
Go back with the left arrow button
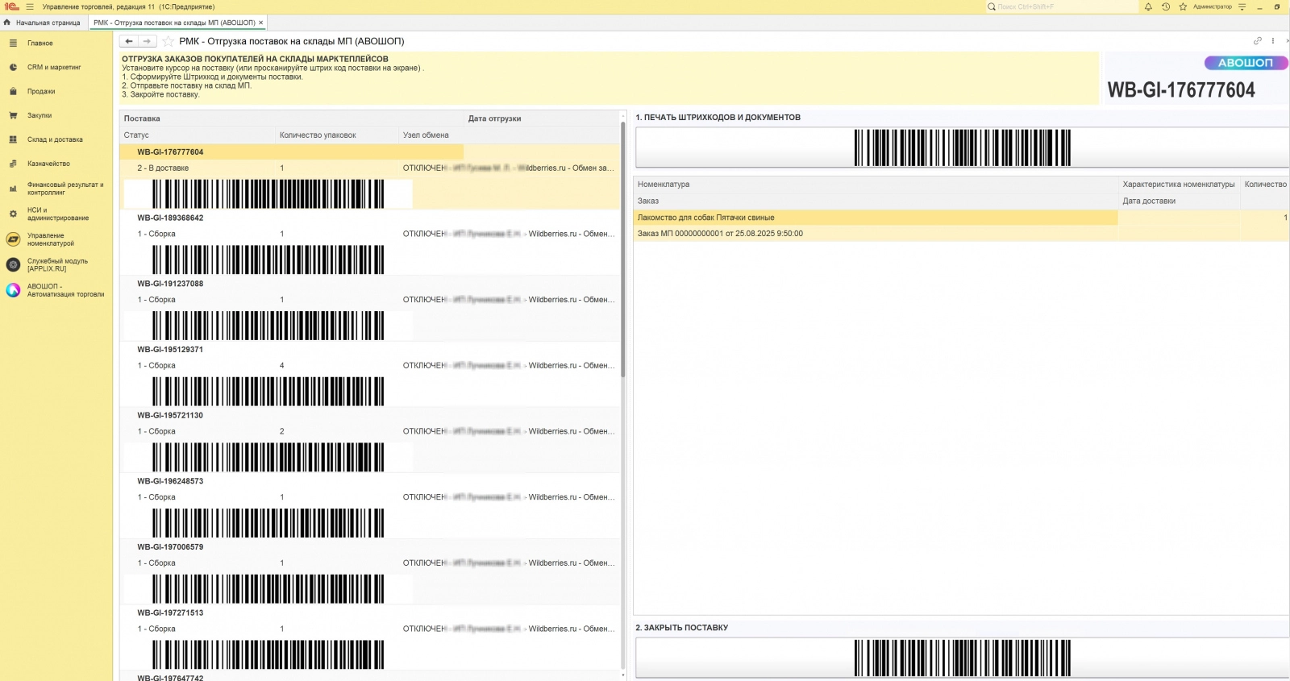coord(129,41)
